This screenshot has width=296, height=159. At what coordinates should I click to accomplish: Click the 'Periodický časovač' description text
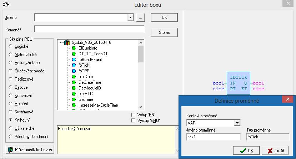coord(75,129)
